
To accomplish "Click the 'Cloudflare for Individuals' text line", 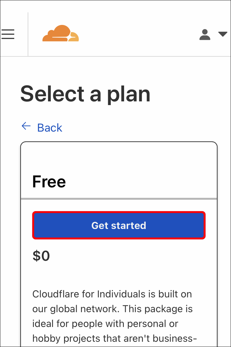I will (x=112, y=294).
